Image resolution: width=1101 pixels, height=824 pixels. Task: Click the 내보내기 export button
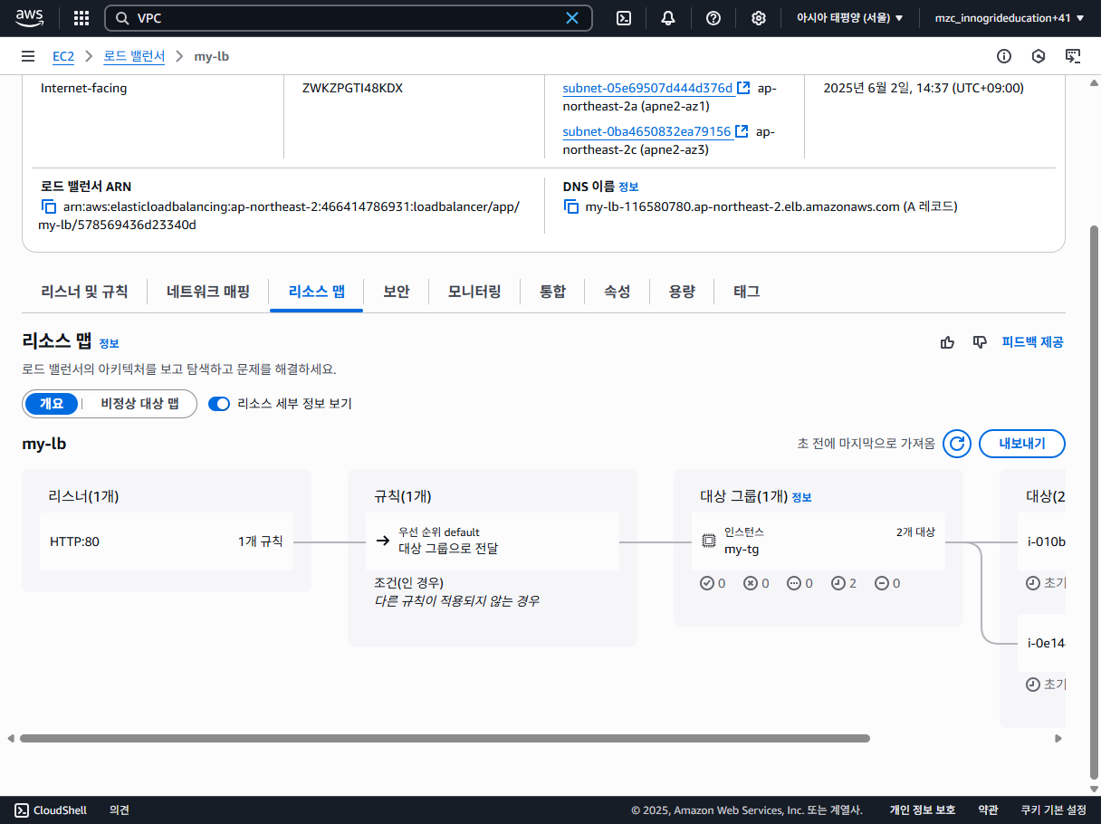(1022, 444)
